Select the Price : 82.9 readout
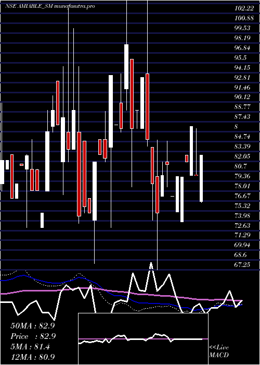 [x=32, y=336]
